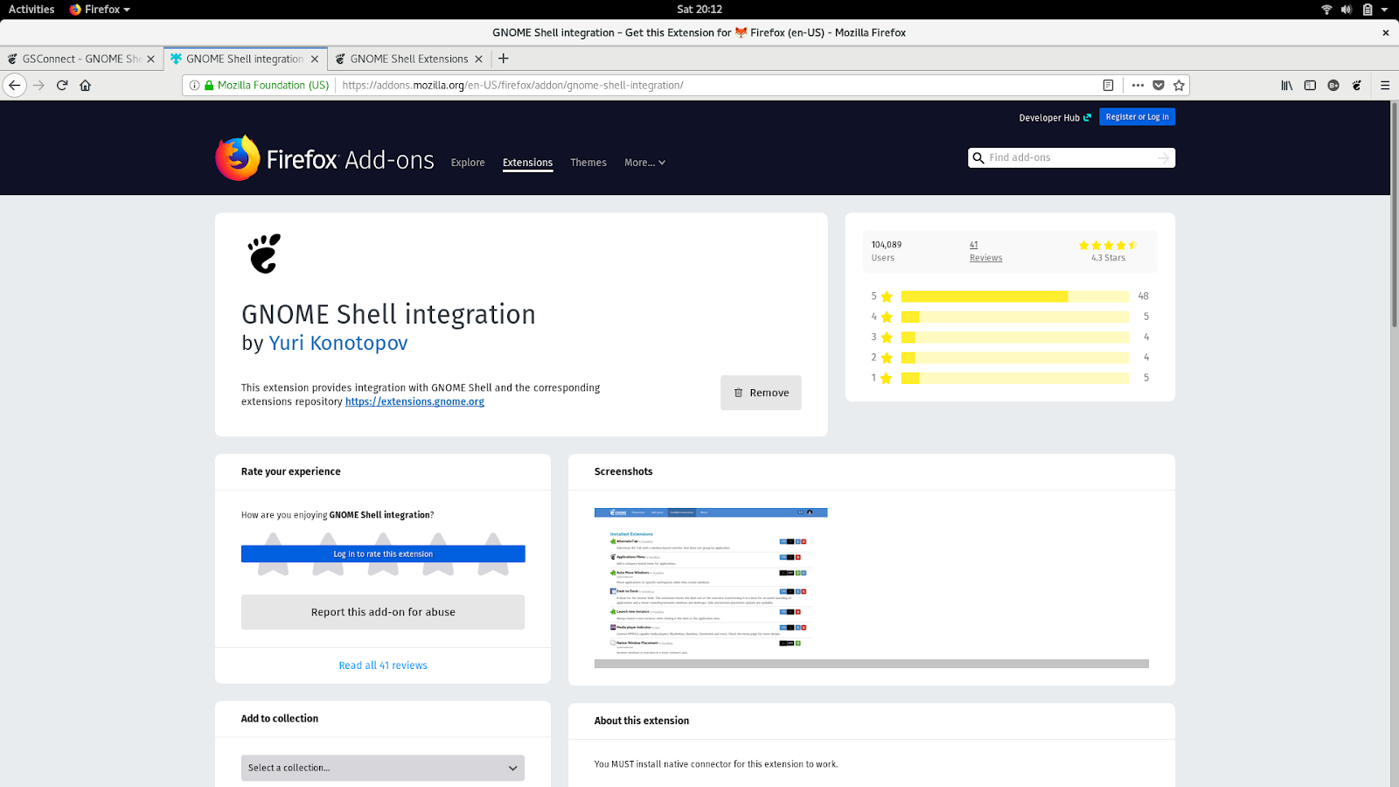Open the Extensions section

(x=527, y=163)
